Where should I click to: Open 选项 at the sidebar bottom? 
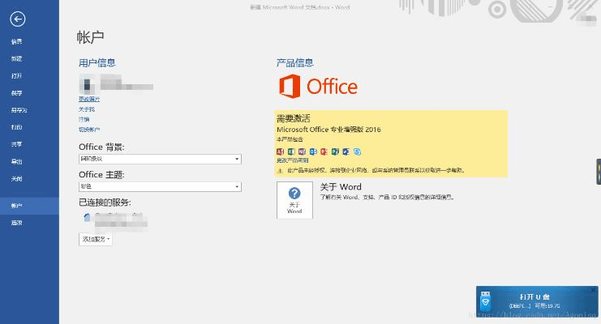pyautogui.click(x=16, y=223)
